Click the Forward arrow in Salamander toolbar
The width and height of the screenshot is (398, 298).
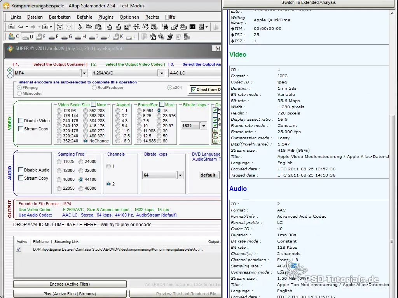[x=33, y=27]
